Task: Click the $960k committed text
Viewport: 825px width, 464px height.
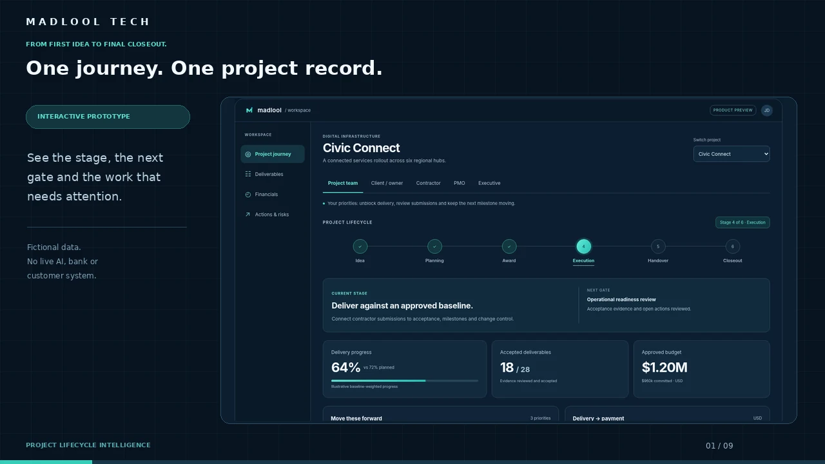Action: [662, 381]
